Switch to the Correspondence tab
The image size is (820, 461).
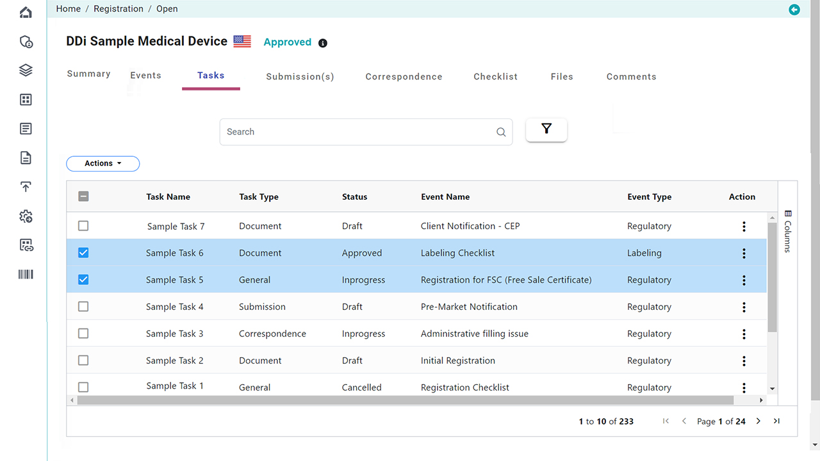click(x=404, y=77)
